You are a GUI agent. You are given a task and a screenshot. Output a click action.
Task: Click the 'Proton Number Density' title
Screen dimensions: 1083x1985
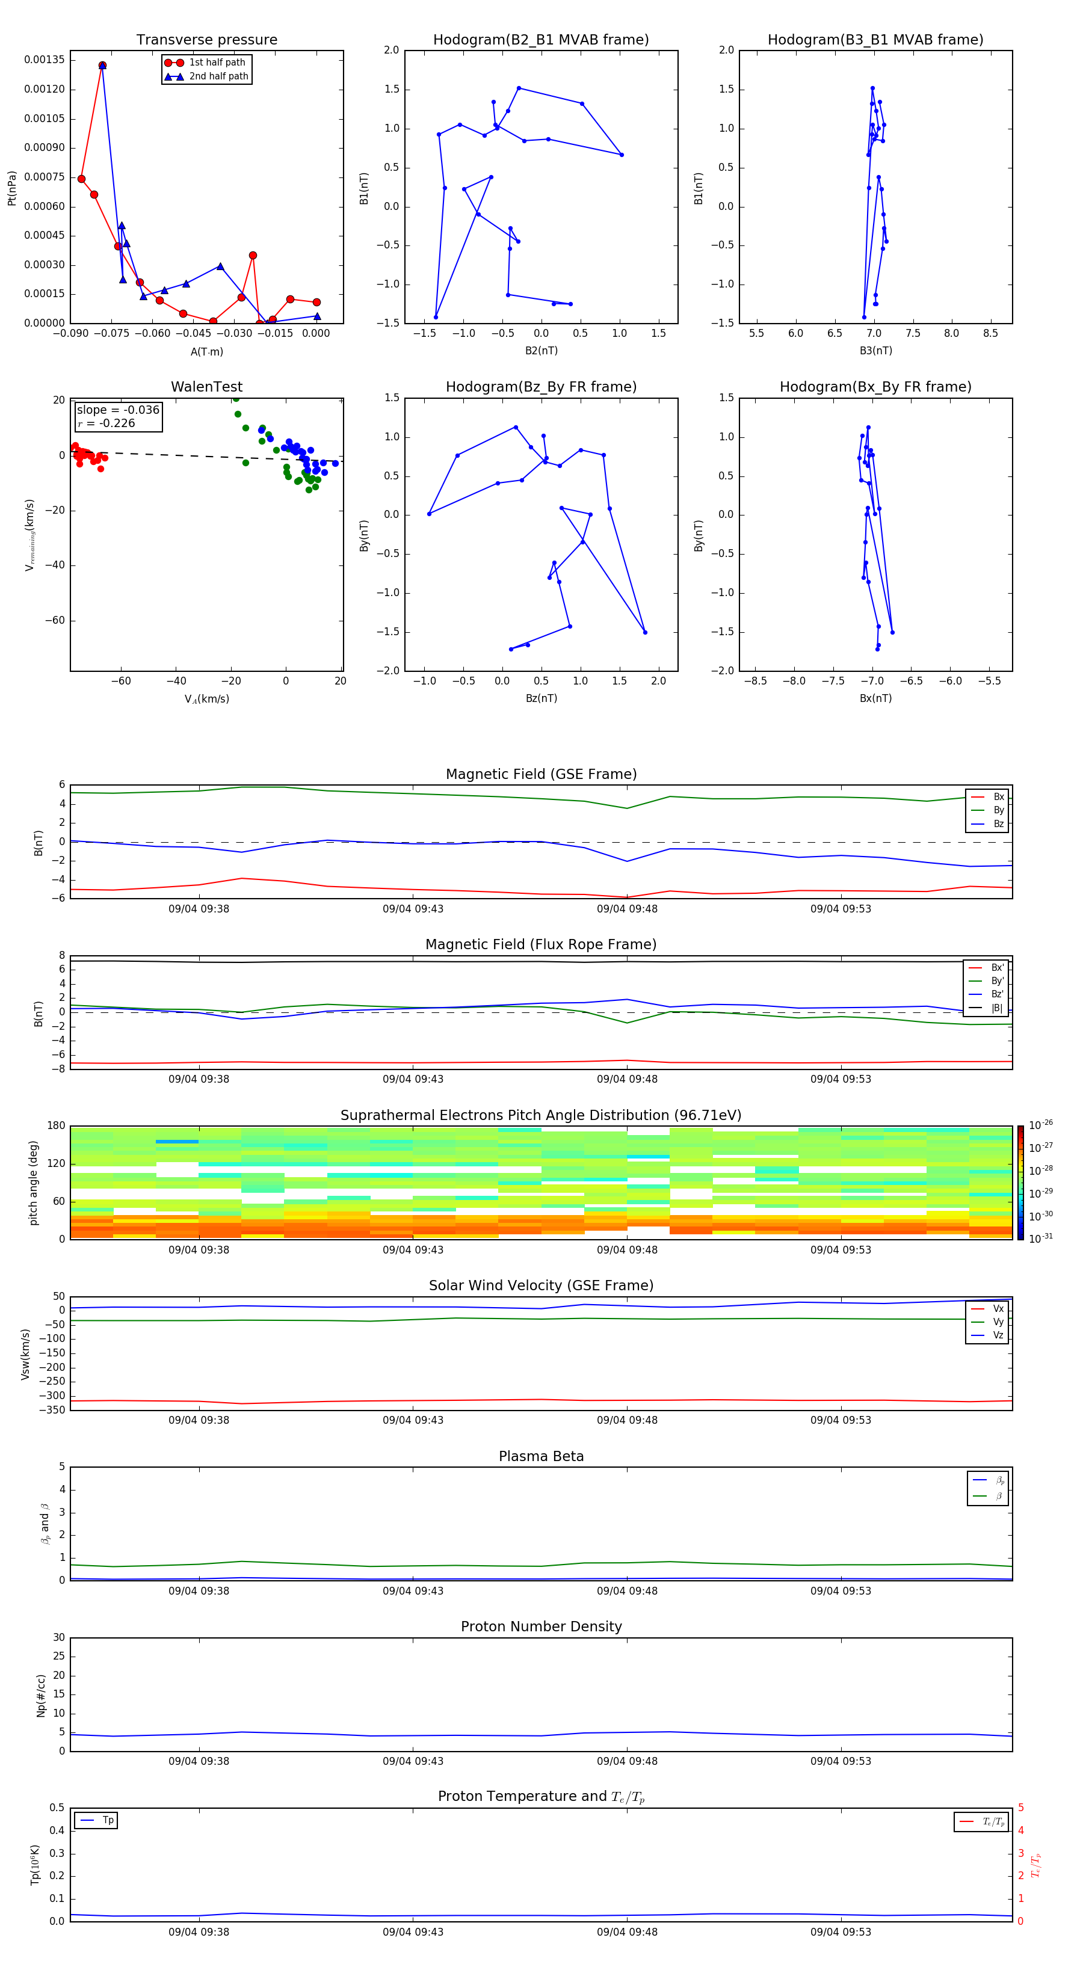click(541, 1626)
